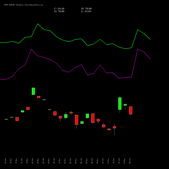
Task: Click the low value 'L: 58.05'
Action: (x=86, y=11)
